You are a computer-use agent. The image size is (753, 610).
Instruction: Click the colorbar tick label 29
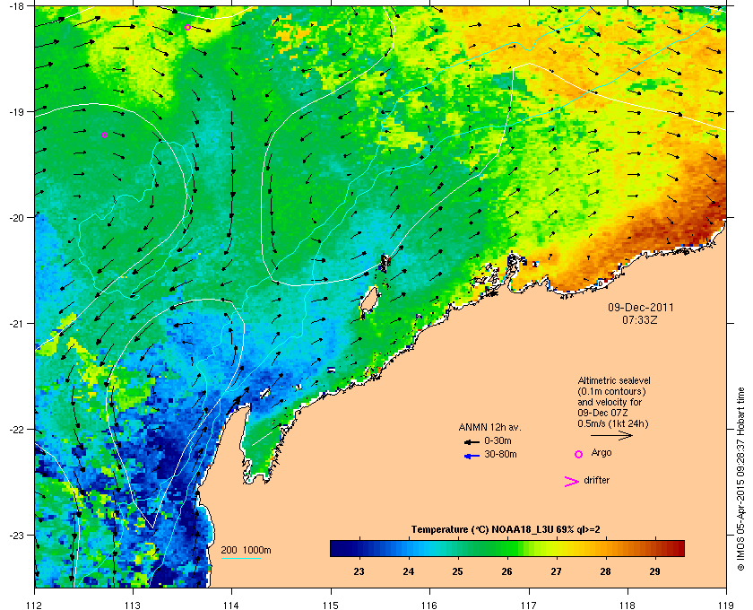[654, 571]
